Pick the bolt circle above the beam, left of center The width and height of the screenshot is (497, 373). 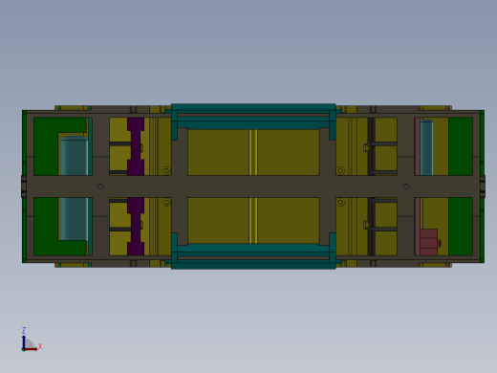(166, 171)
